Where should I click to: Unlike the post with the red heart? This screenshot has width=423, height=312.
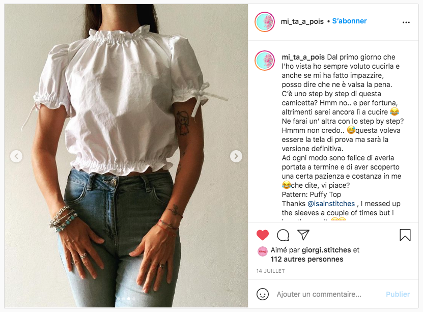point(263,235)
